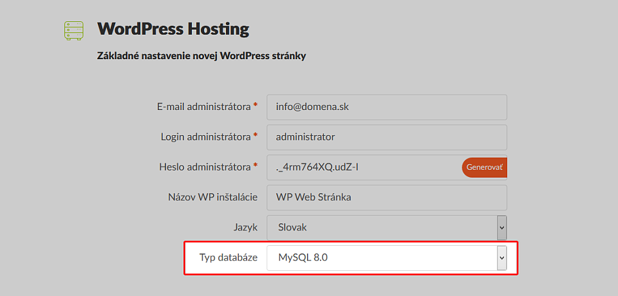Focus the E-mail administrátora input field

[x=387, y=107]
